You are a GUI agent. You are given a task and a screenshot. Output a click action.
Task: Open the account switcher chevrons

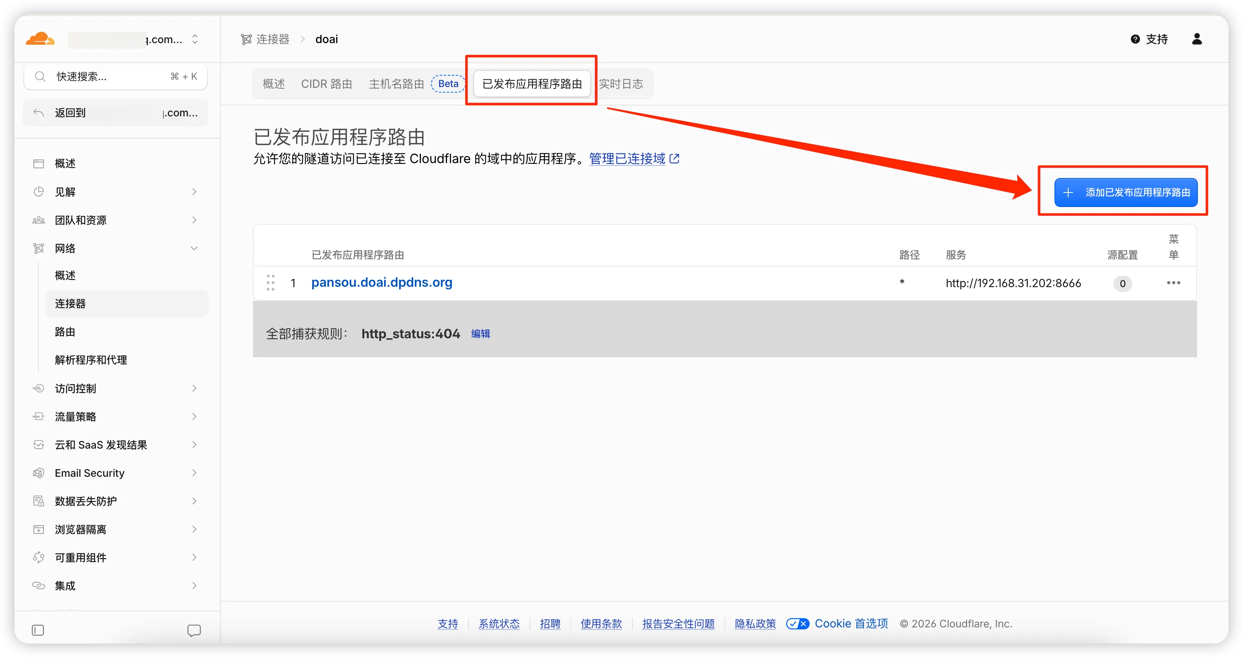195,39
